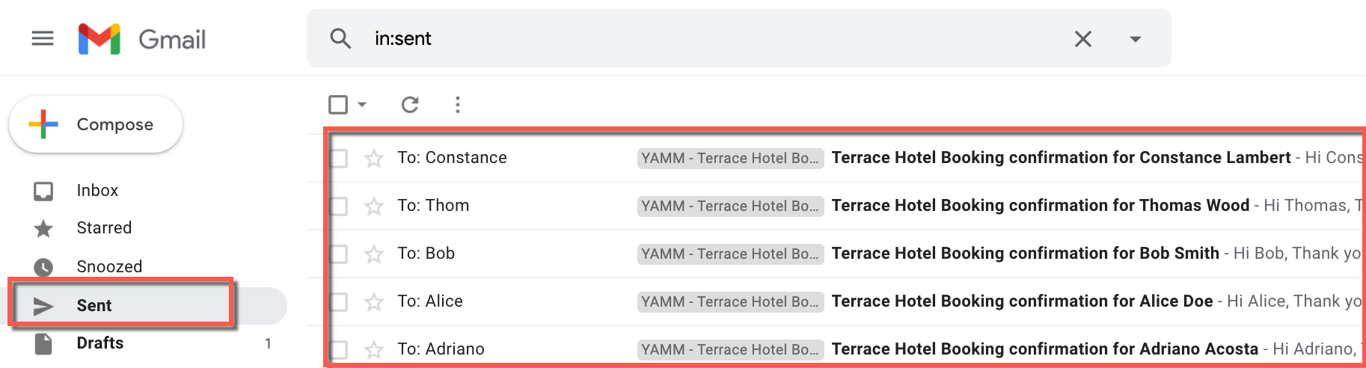The image size is (1366, 368).
Task: Open the main menu hamburger icon
Action: pyautogui.click(x=43, y=38)
